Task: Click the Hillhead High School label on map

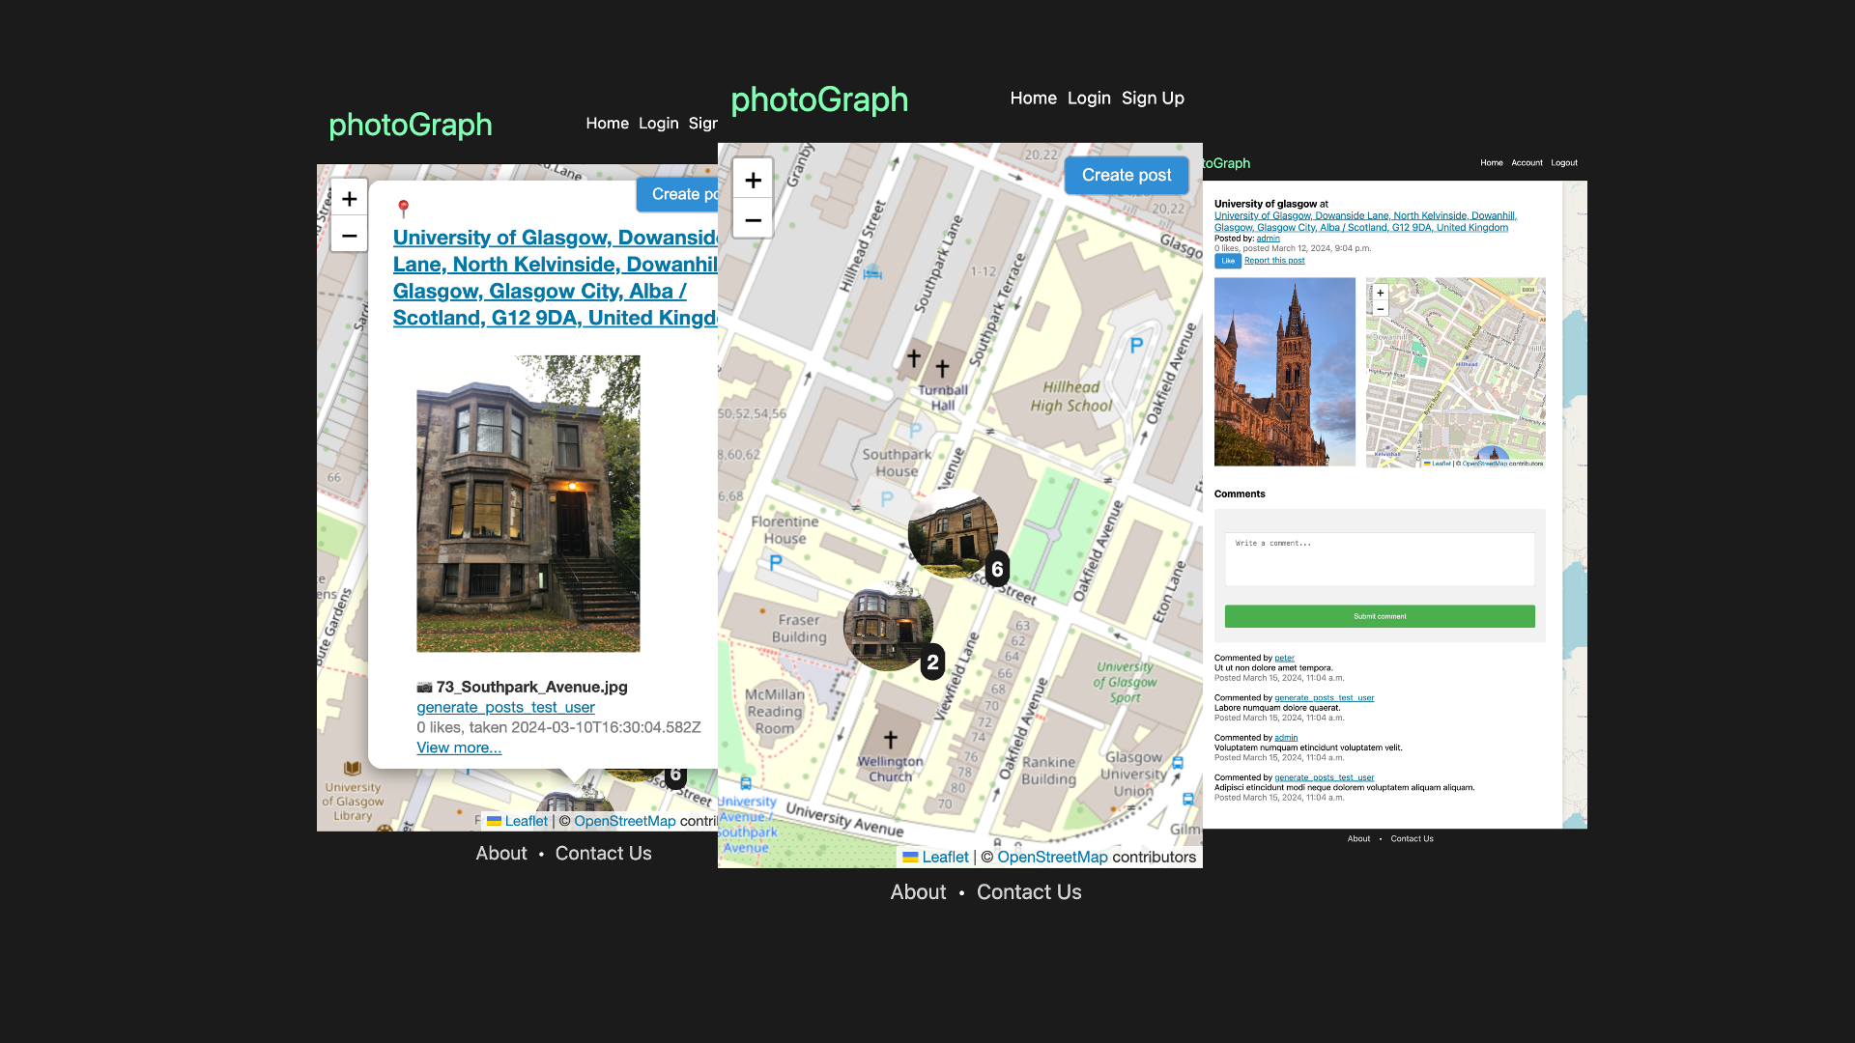Action: tap(1070, 396)
